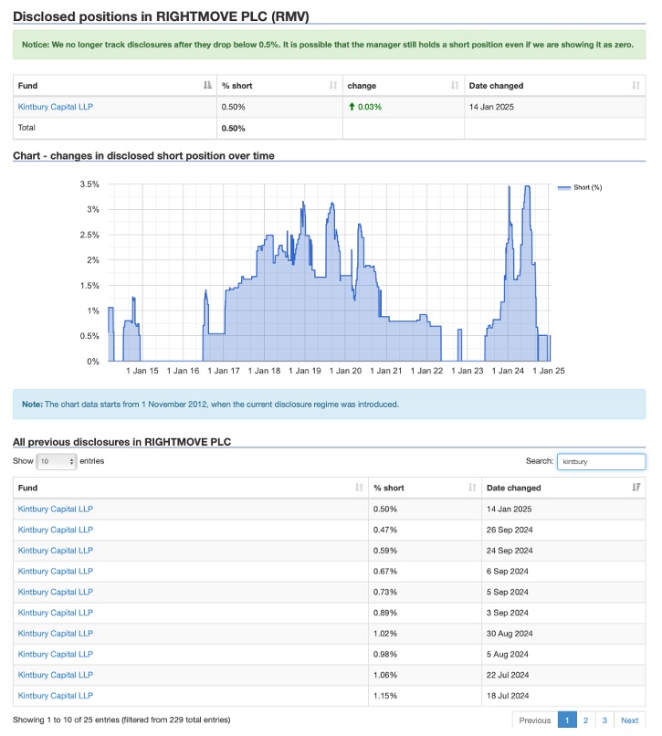Screen dimensions: 662x736
Task: Open Kintbury Capital LLP link dated 26 Sep 2024
Action: 56,530
